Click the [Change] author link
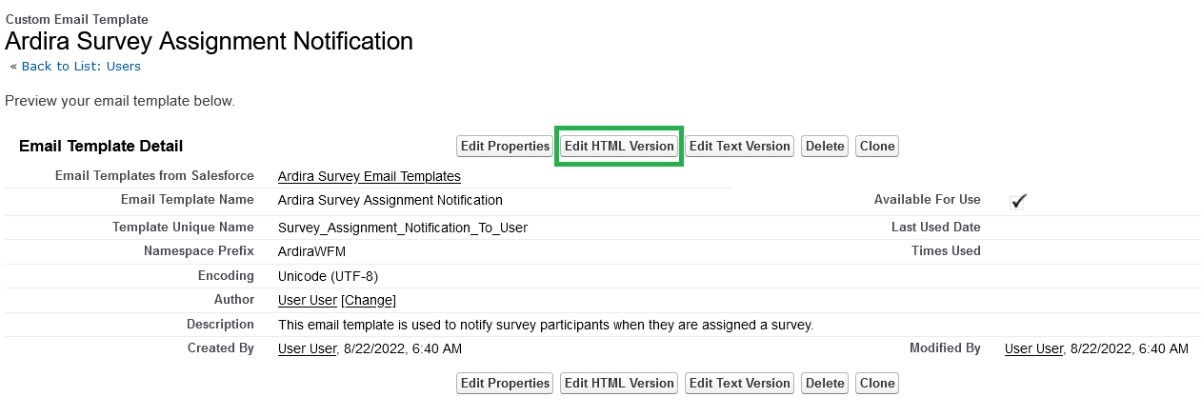The width and height of the screenshot is (1201, 417). 369,300
